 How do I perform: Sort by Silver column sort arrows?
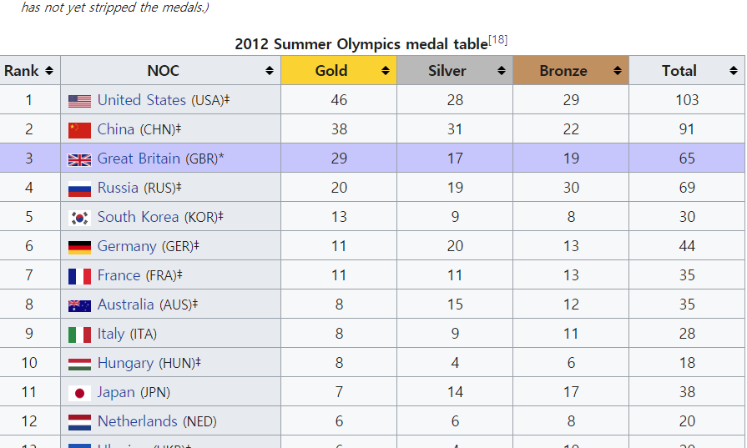501,71
